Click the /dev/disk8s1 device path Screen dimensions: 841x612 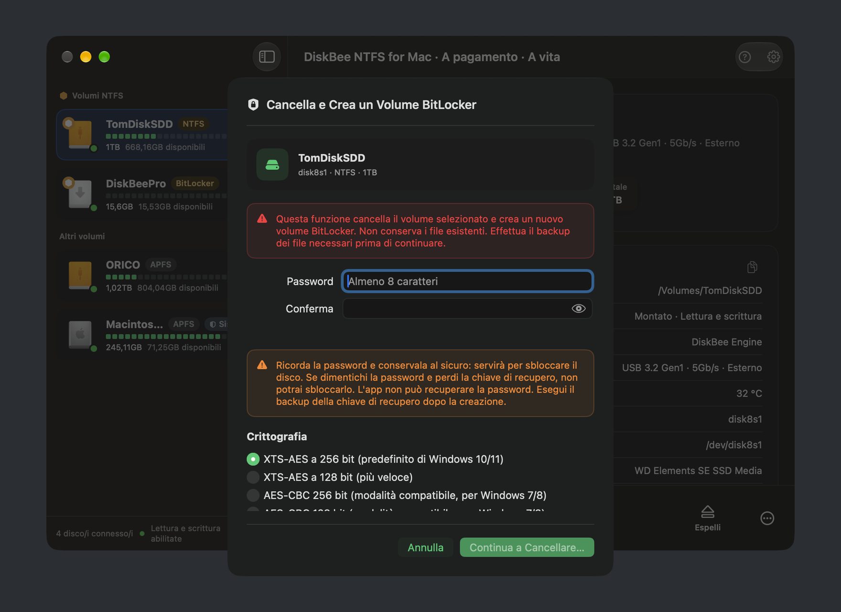click(733, 445)
